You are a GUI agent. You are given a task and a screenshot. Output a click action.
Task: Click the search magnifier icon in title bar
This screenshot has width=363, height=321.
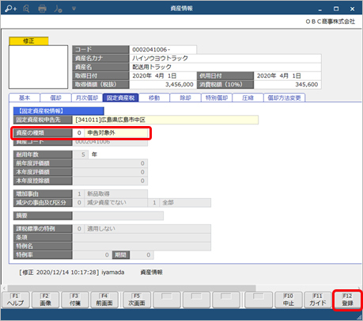point(26,9)
